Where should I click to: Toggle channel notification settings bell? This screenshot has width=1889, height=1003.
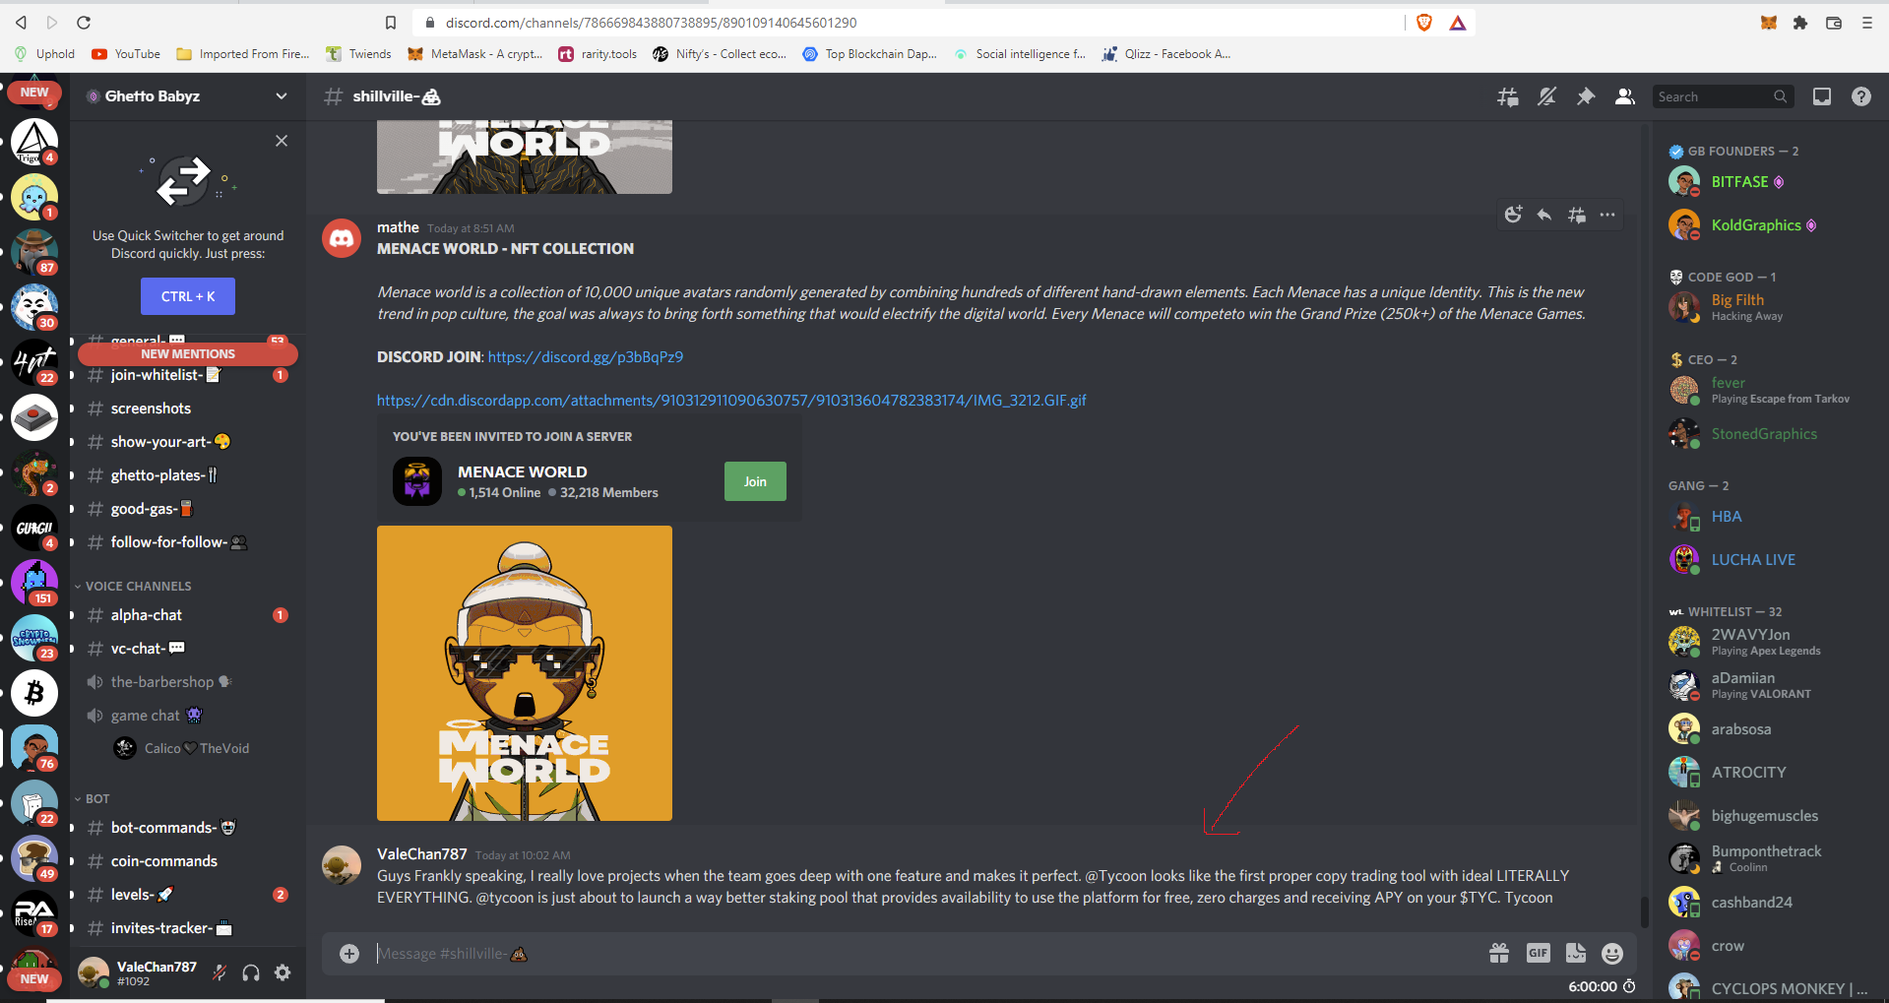coord(1546,96)
